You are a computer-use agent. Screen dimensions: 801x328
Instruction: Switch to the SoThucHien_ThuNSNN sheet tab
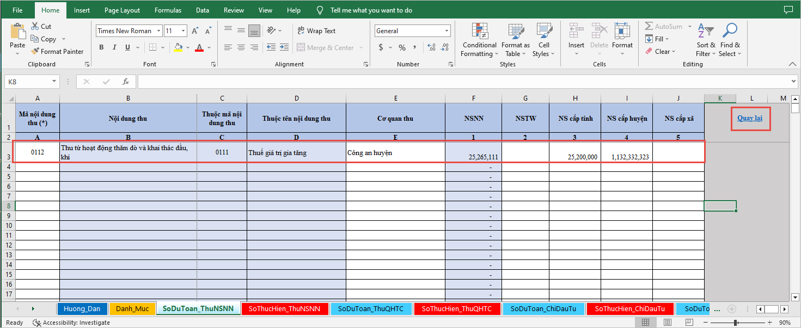click(284, 308)
